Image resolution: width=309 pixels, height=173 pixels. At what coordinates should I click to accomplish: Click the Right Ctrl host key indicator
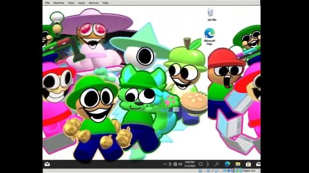point(249,171)
